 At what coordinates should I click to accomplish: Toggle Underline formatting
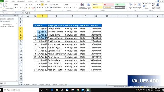[20, 8]
